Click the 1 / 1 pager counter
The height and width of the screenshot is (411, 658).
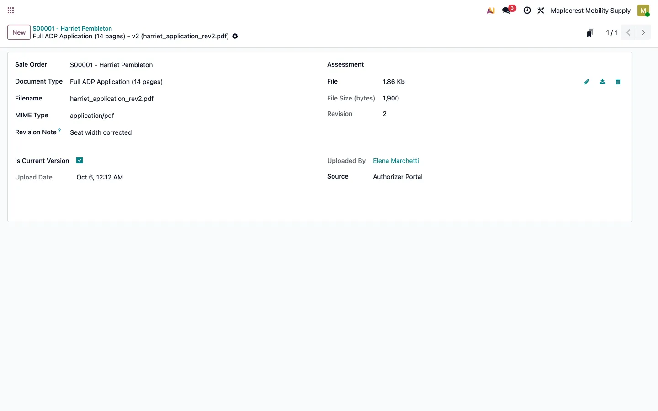pos(611,32)
